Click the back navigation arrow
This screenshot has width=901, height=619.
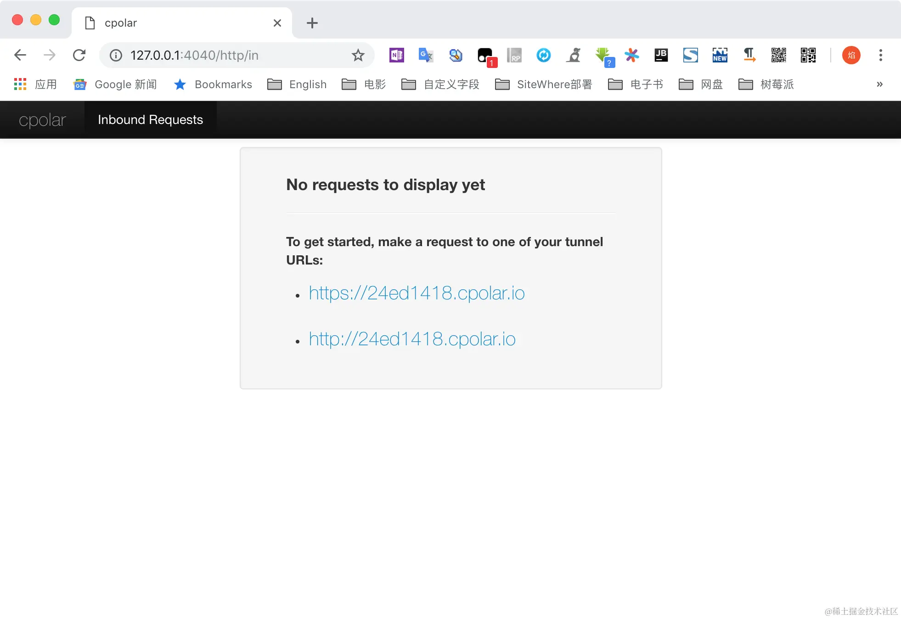point(20,55)
